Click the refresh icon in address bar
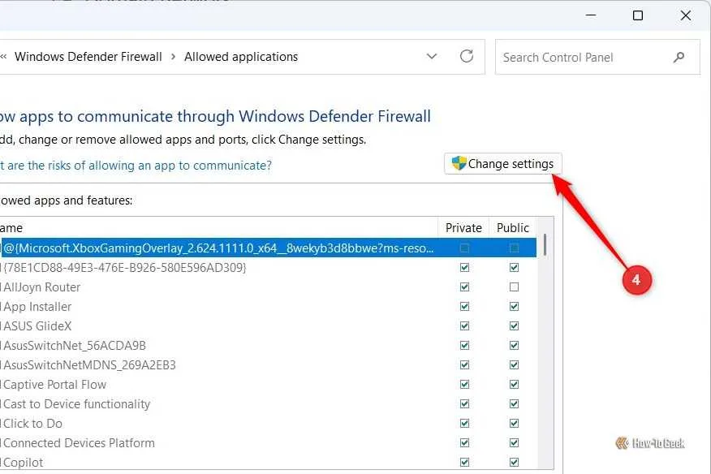Screen dimensions: 711x474 [x=467, y=56]
